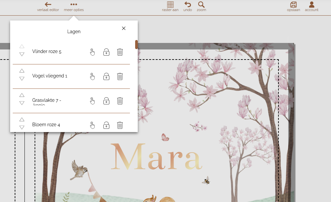Close the Lagen panel
This screenshot has width=331, height=202.
pyautogui.click(x=124, y=28)
